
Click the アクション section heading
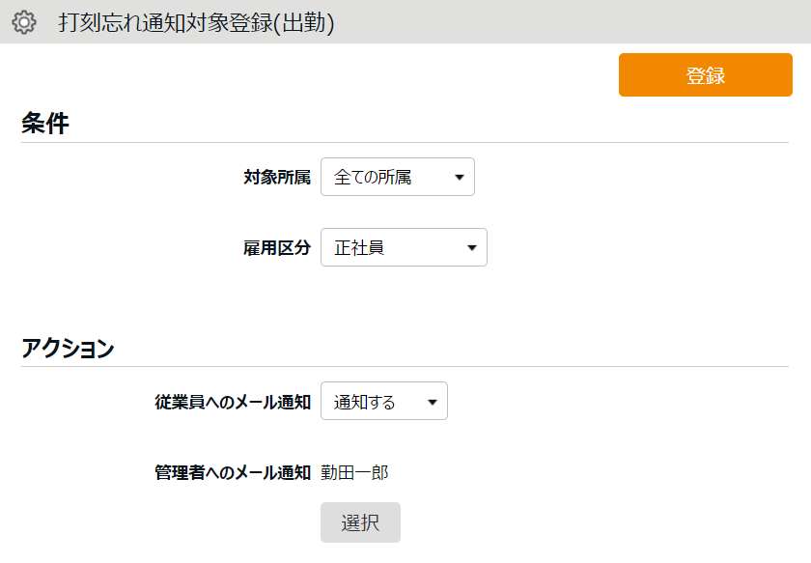click(68, 349)
